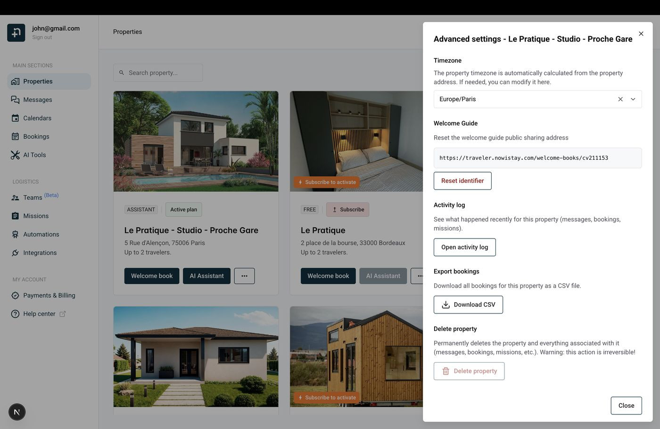Open the activity log
The width and height of the screenshot is (660, 429).
click(464, 247)
